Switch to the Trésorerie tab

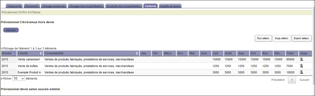click(14, 6)
